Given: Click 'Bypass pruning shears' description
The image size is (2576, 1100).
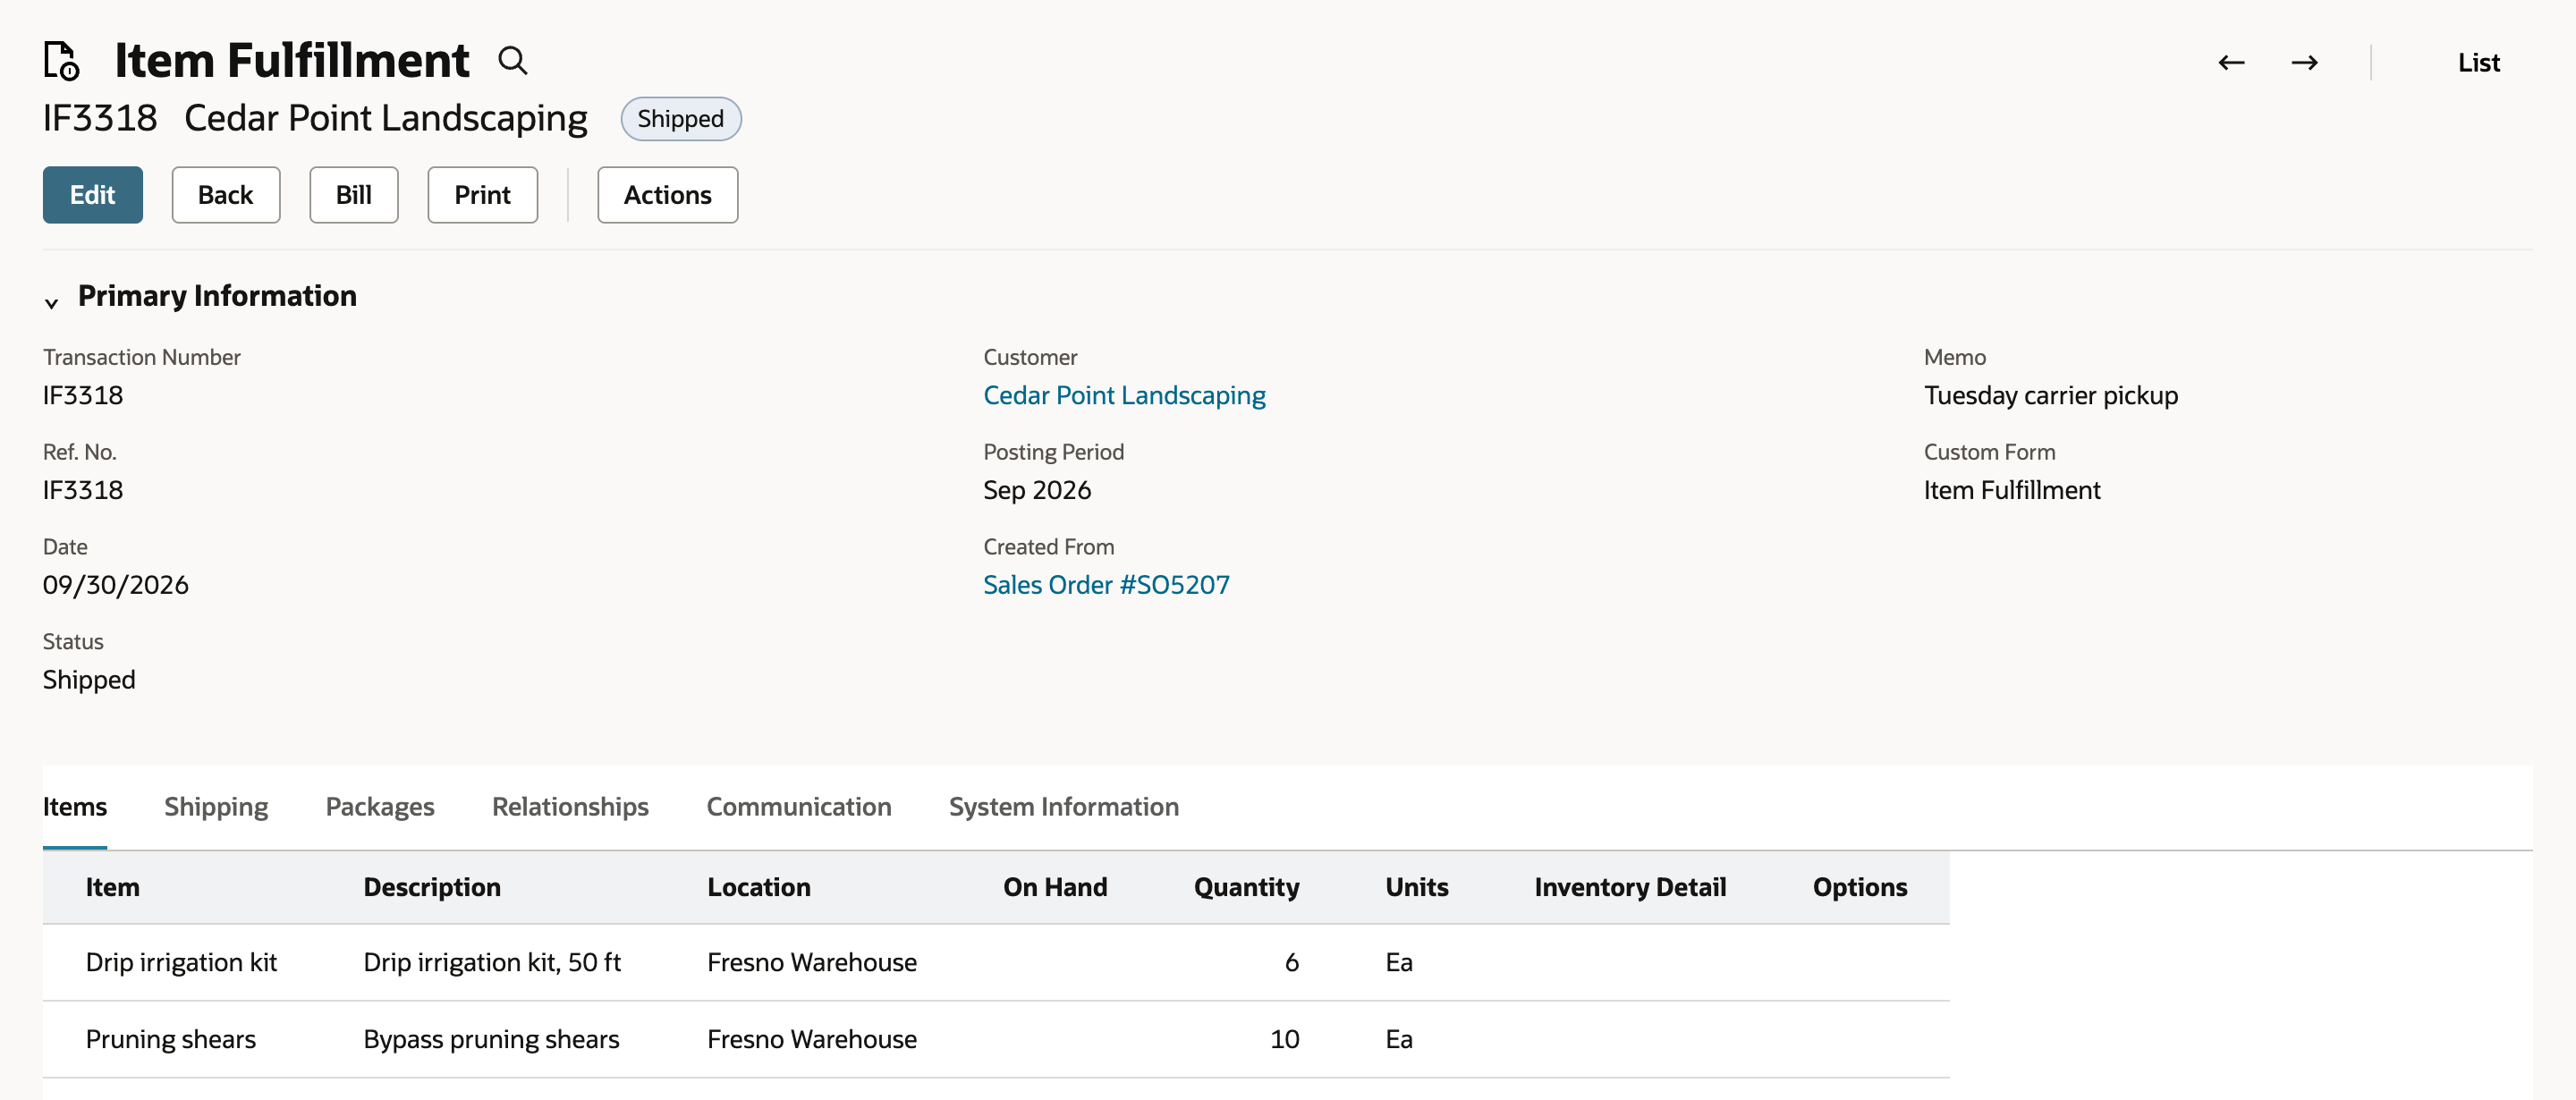Looking at the screenshot, I should coord(491,1039).
